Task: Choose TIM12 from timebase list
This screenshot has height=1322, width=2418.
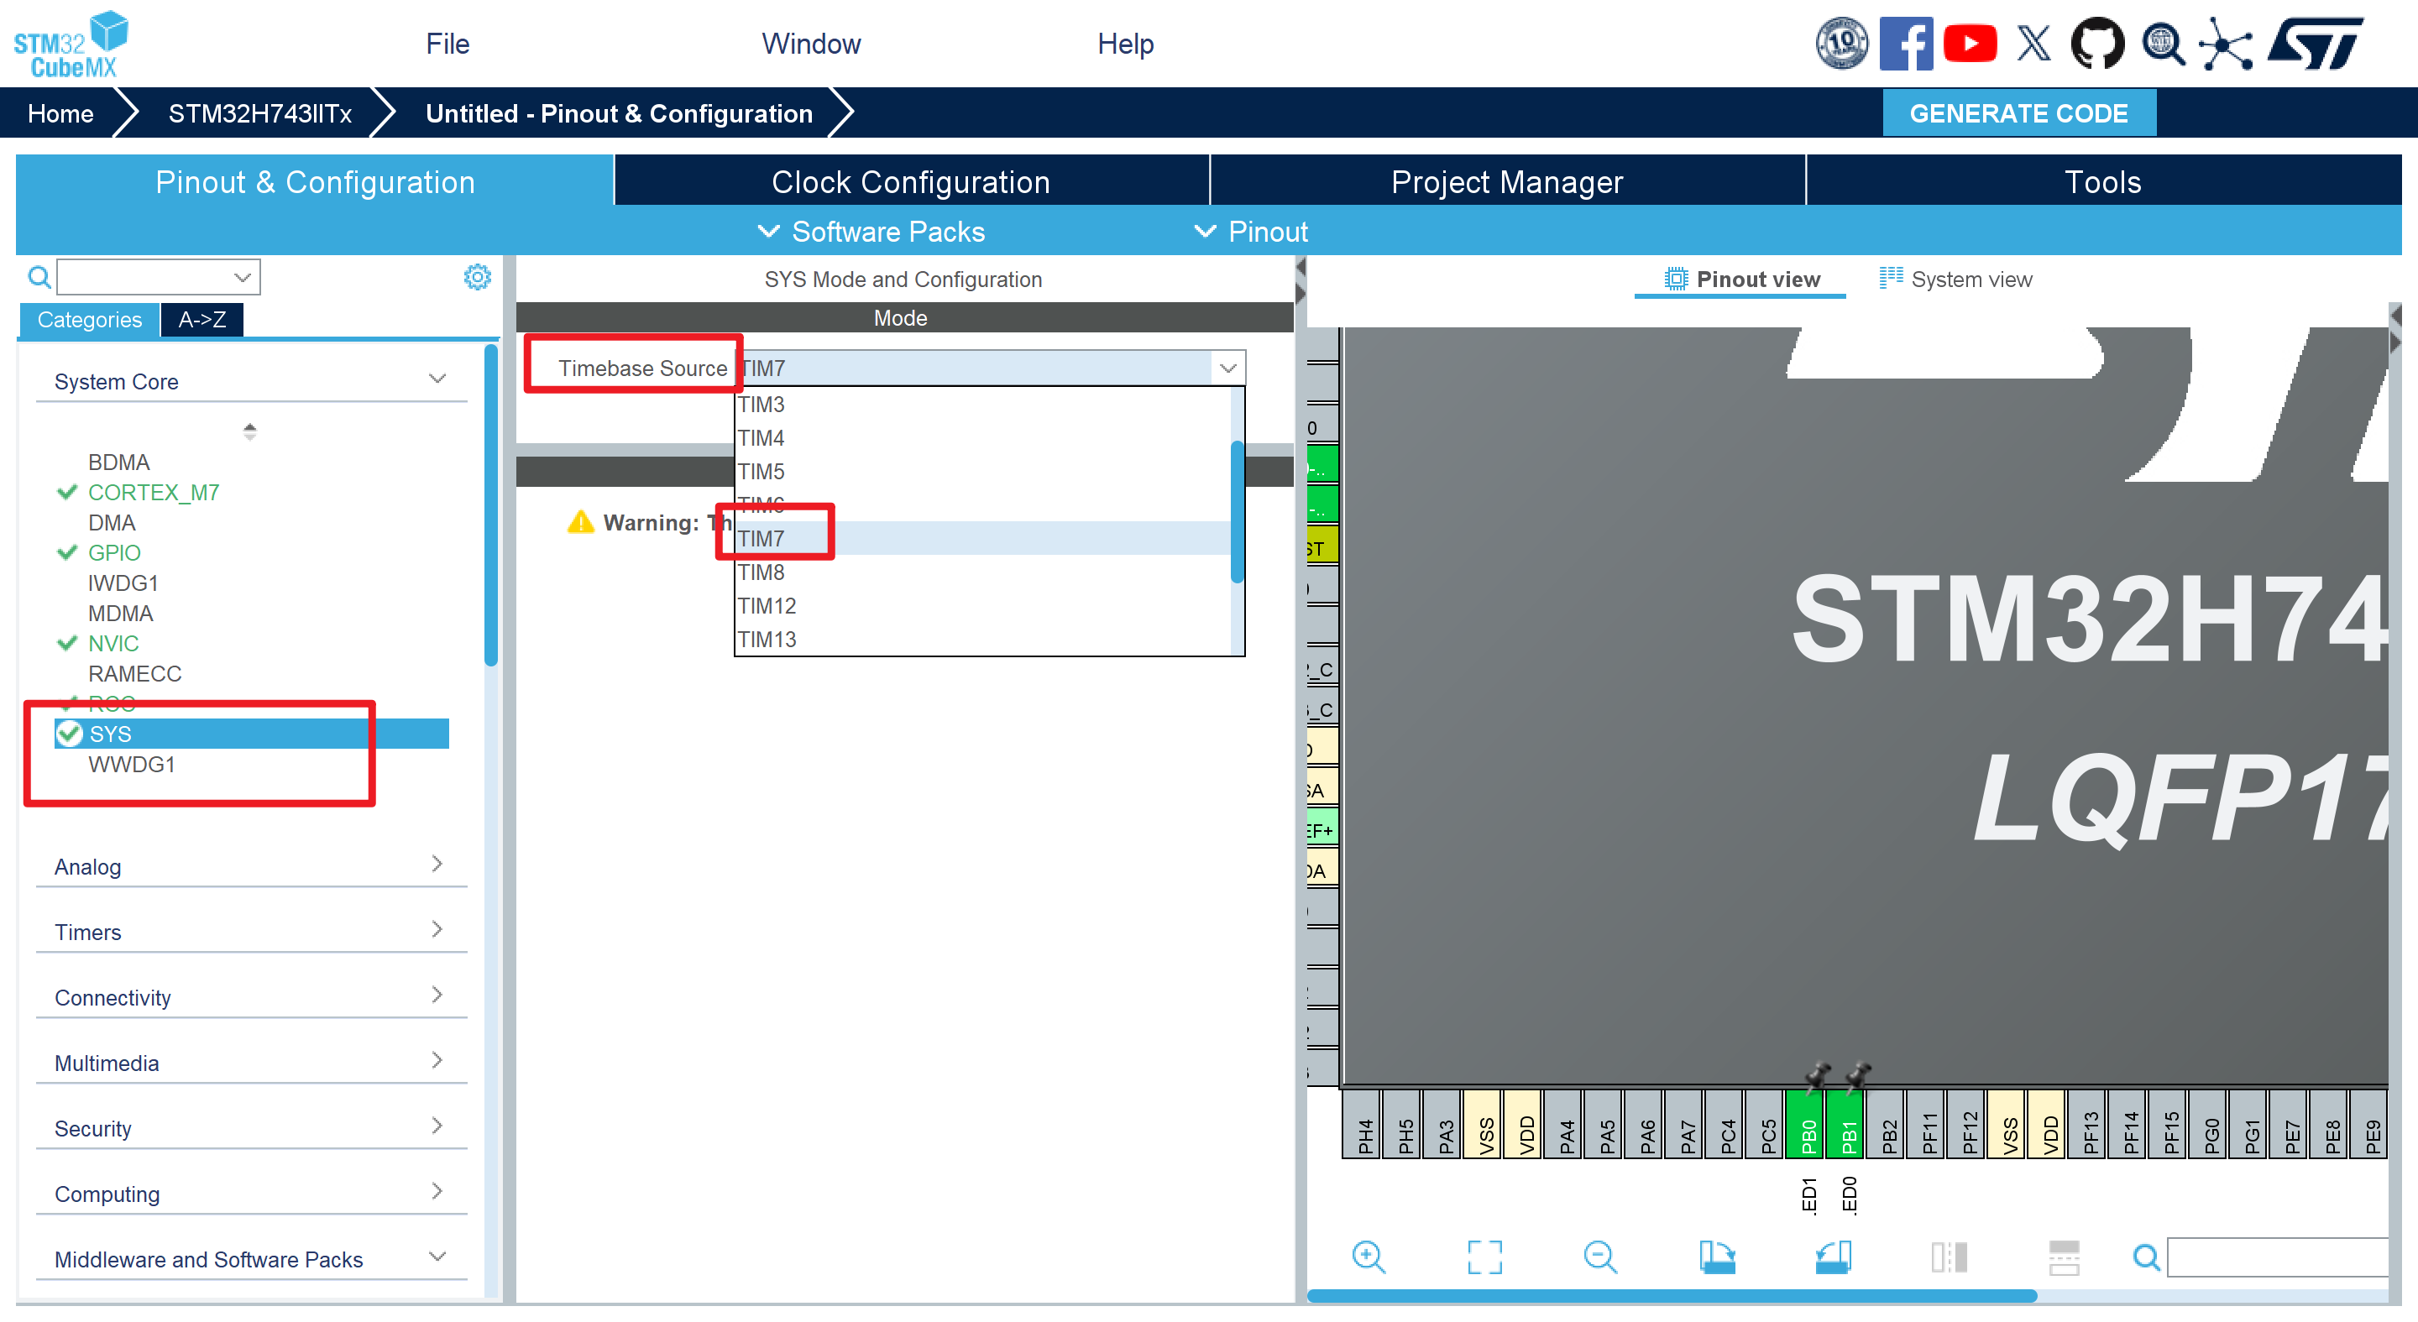Action: click(x=983, y=606)
